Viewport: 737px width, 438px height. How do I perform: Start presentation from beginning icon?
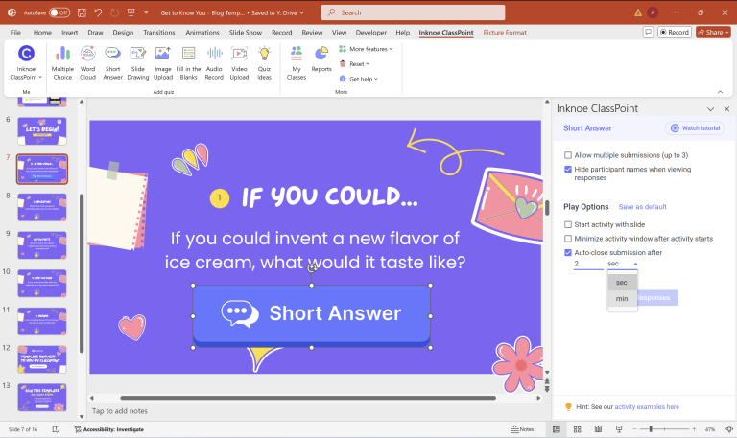pos(131,12)
